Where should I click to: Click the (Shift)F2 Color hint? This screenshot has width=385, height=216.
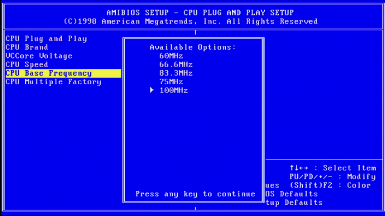(330, 185)
